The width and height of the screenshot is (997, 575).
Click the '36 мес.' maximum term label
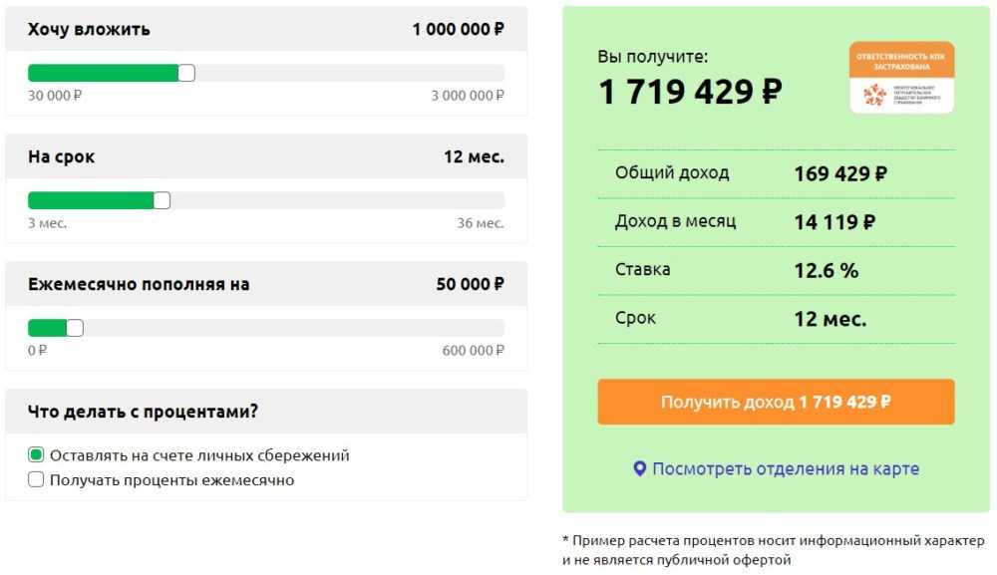[481, 223]
